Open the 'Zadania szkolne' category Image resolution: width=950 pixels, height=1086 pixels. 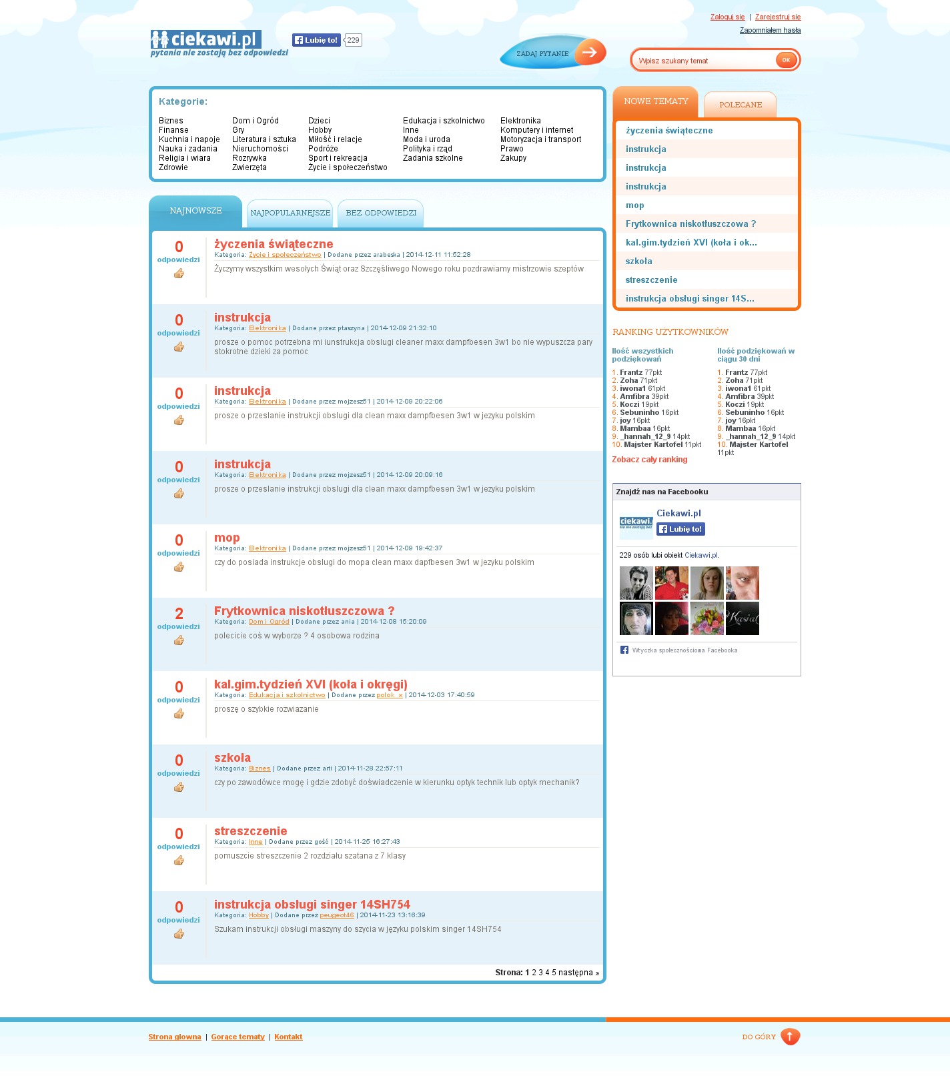click(433, 158)
